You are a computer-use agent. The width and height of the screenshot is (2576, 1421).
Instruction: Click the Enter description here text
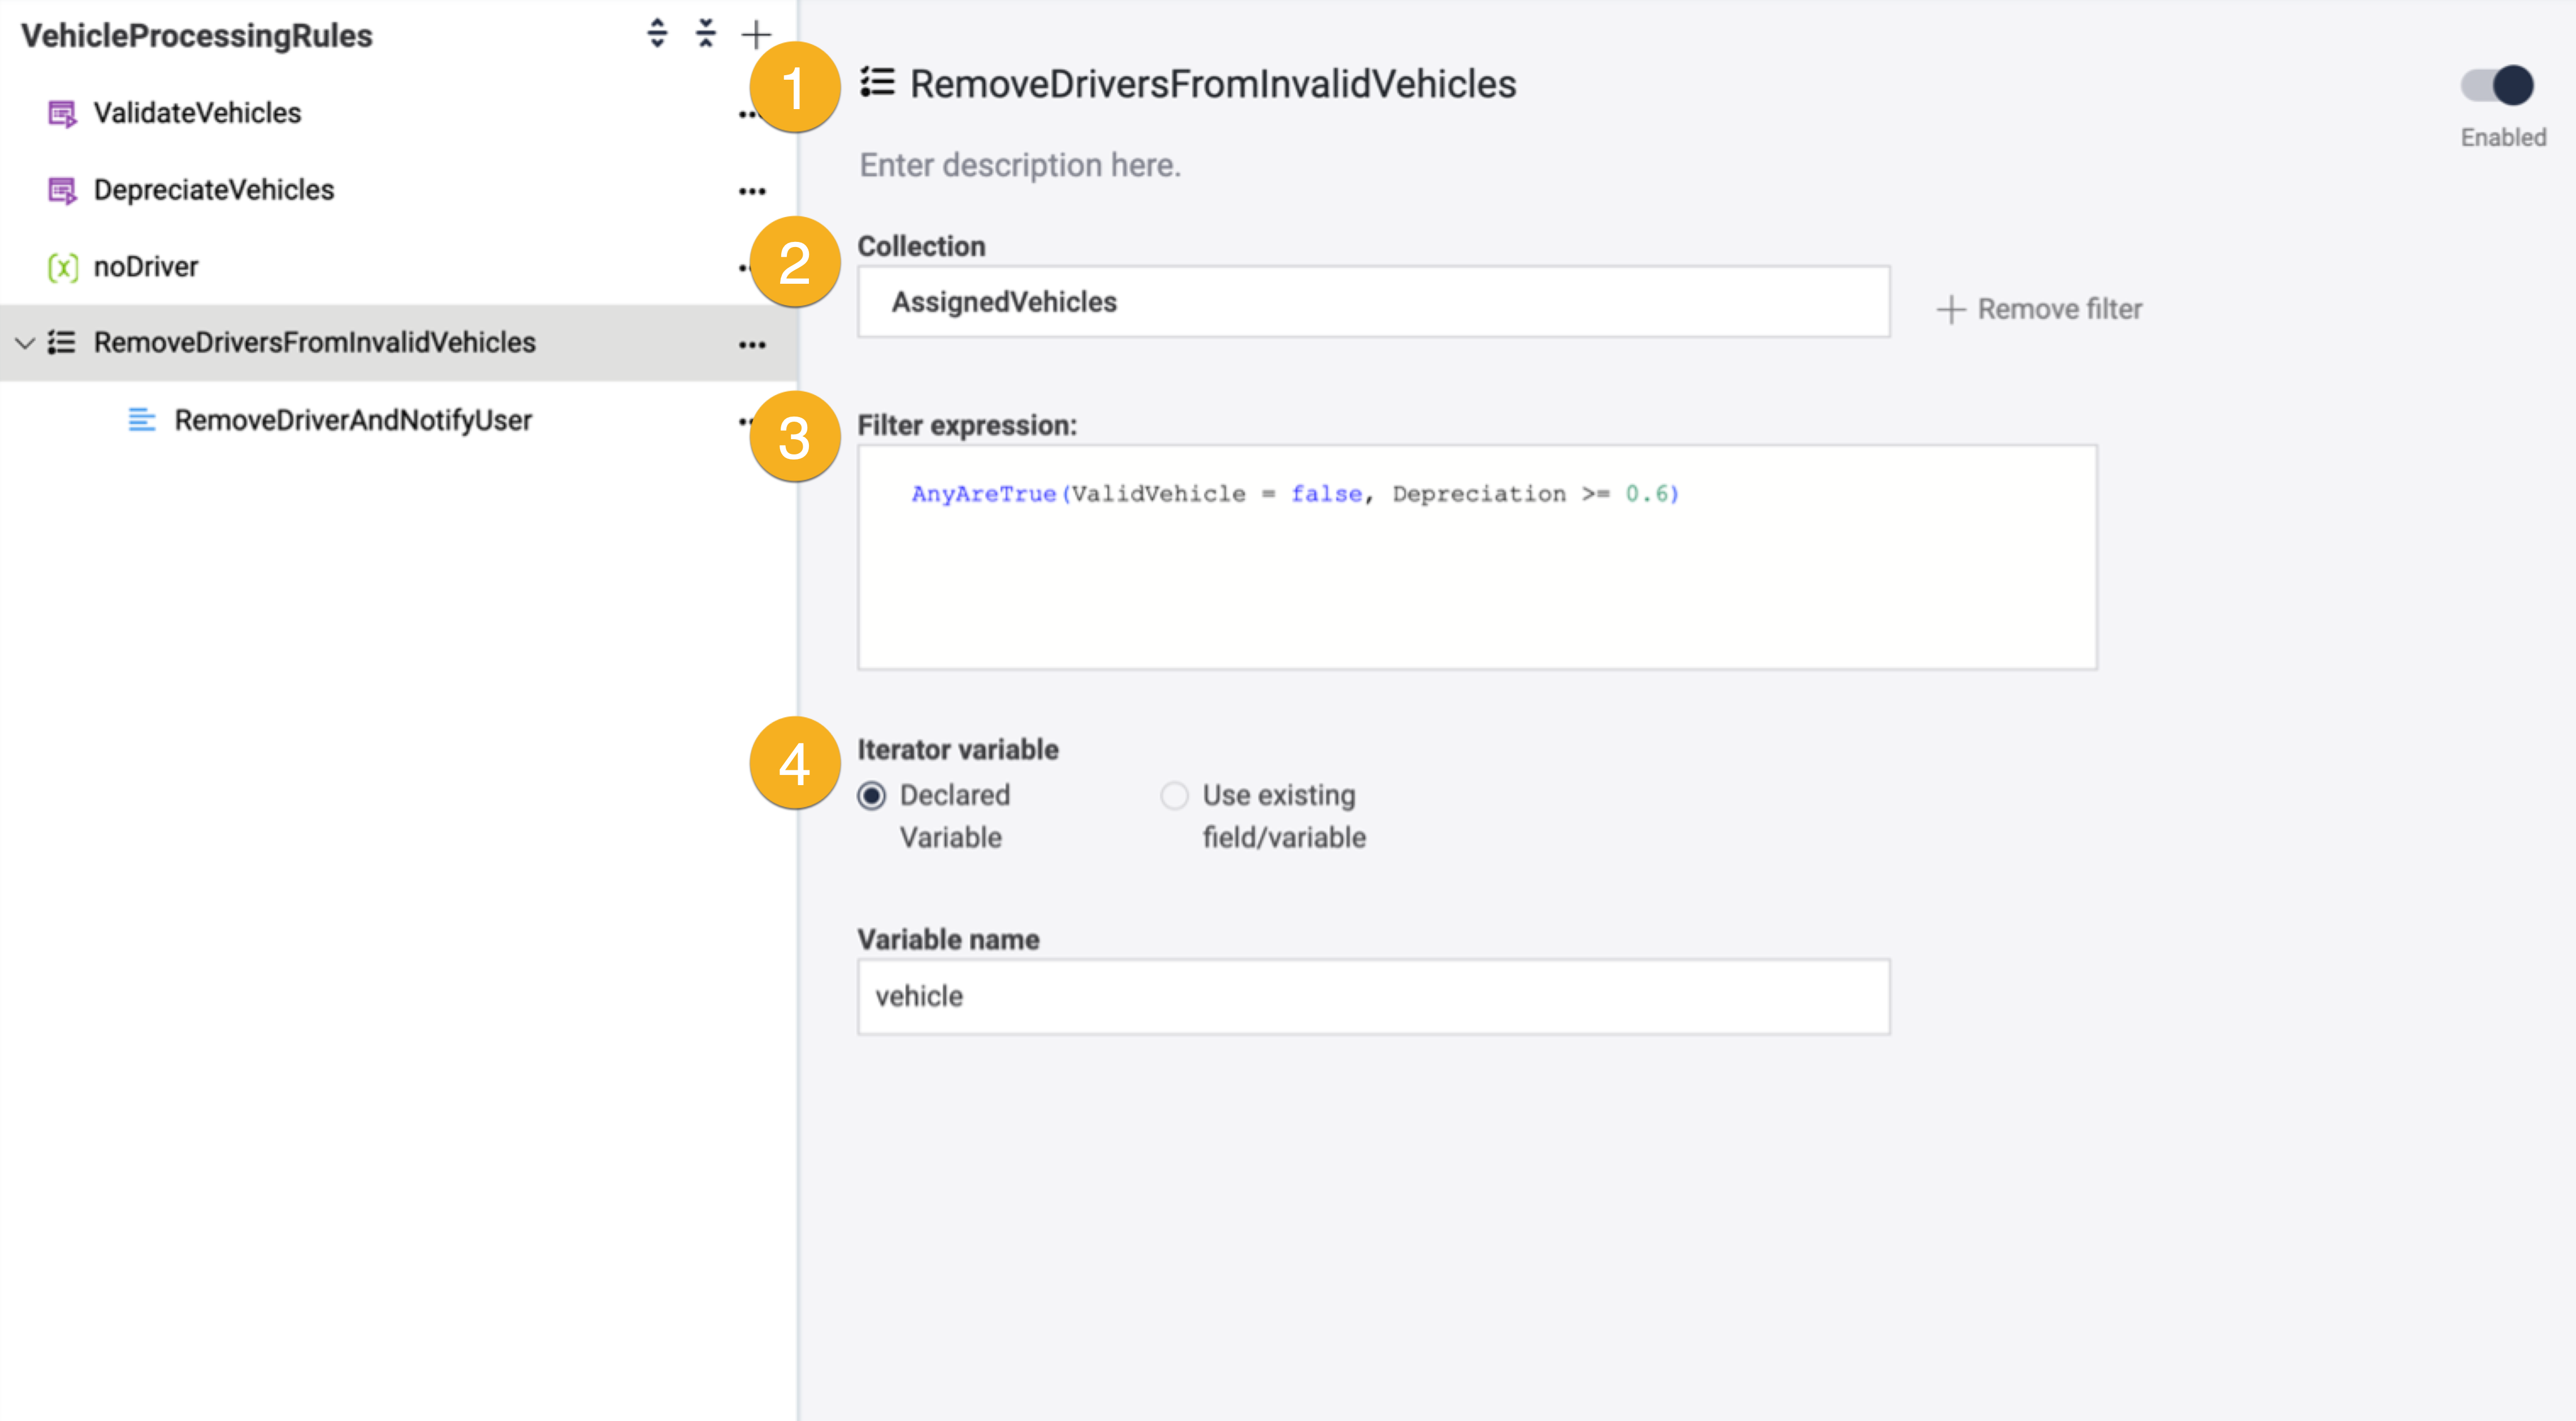(1020, 165)
